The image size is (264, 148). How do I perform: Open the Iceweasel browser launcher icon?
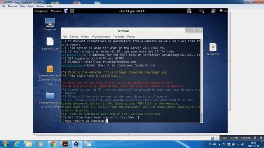pyautogui.click(x=66, y=11)
